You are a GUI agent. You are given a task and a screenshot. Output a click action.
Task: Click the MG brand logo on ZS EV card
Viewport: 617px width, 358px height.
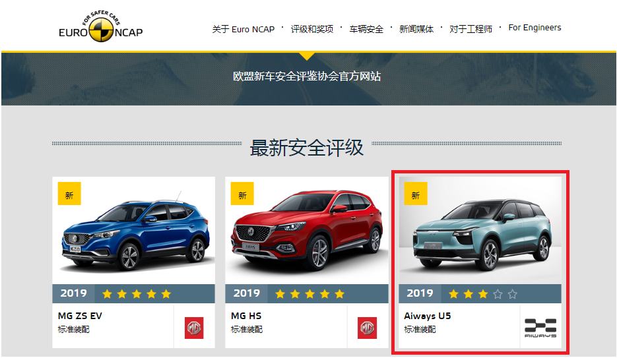pyautogui.click(x=194, y=328)
